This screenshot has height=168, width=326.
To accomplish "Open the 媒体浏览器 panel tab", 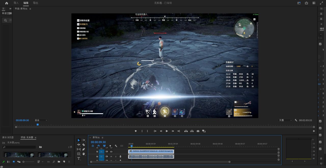I will pyautogui.click(x=8, y=138).
